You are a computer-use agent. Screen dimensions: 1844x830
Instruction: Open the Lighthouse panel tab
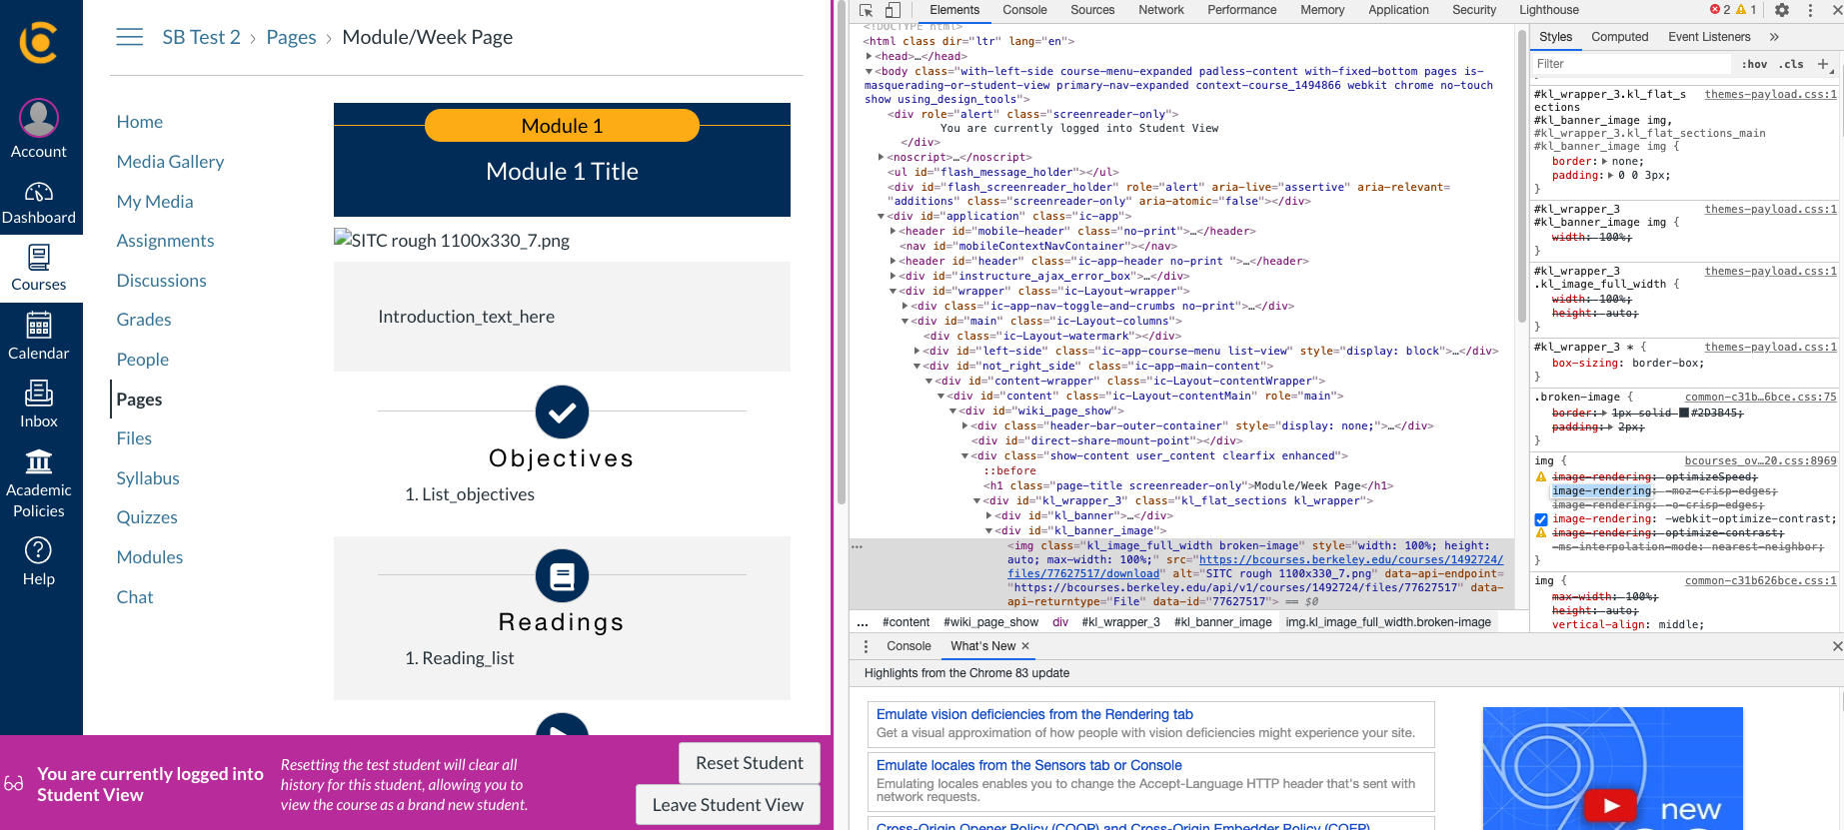point(1549,10)
